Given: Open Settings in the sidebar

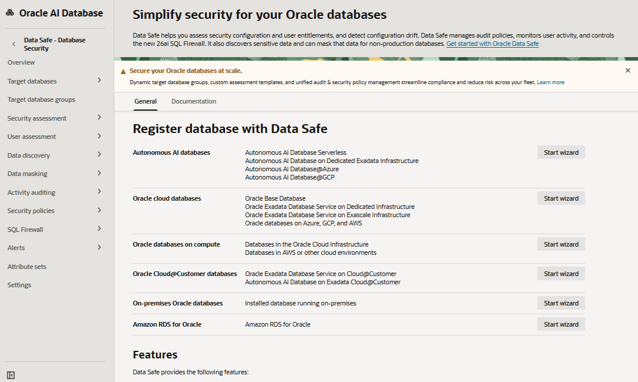Looking at the screenshot, I should tap(19, 285).
